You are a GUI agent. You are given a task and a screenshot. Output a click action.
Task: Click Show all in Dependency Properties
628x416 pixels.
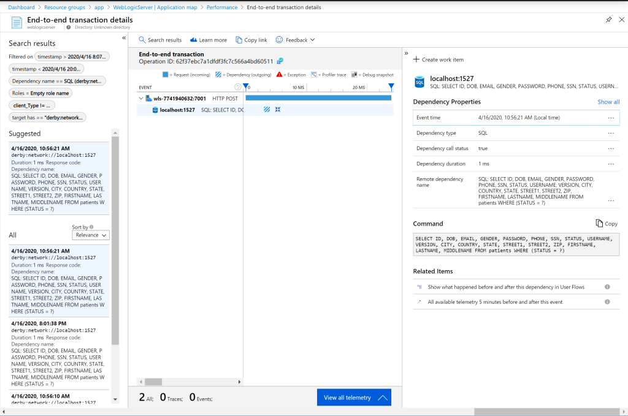[608, 102]
